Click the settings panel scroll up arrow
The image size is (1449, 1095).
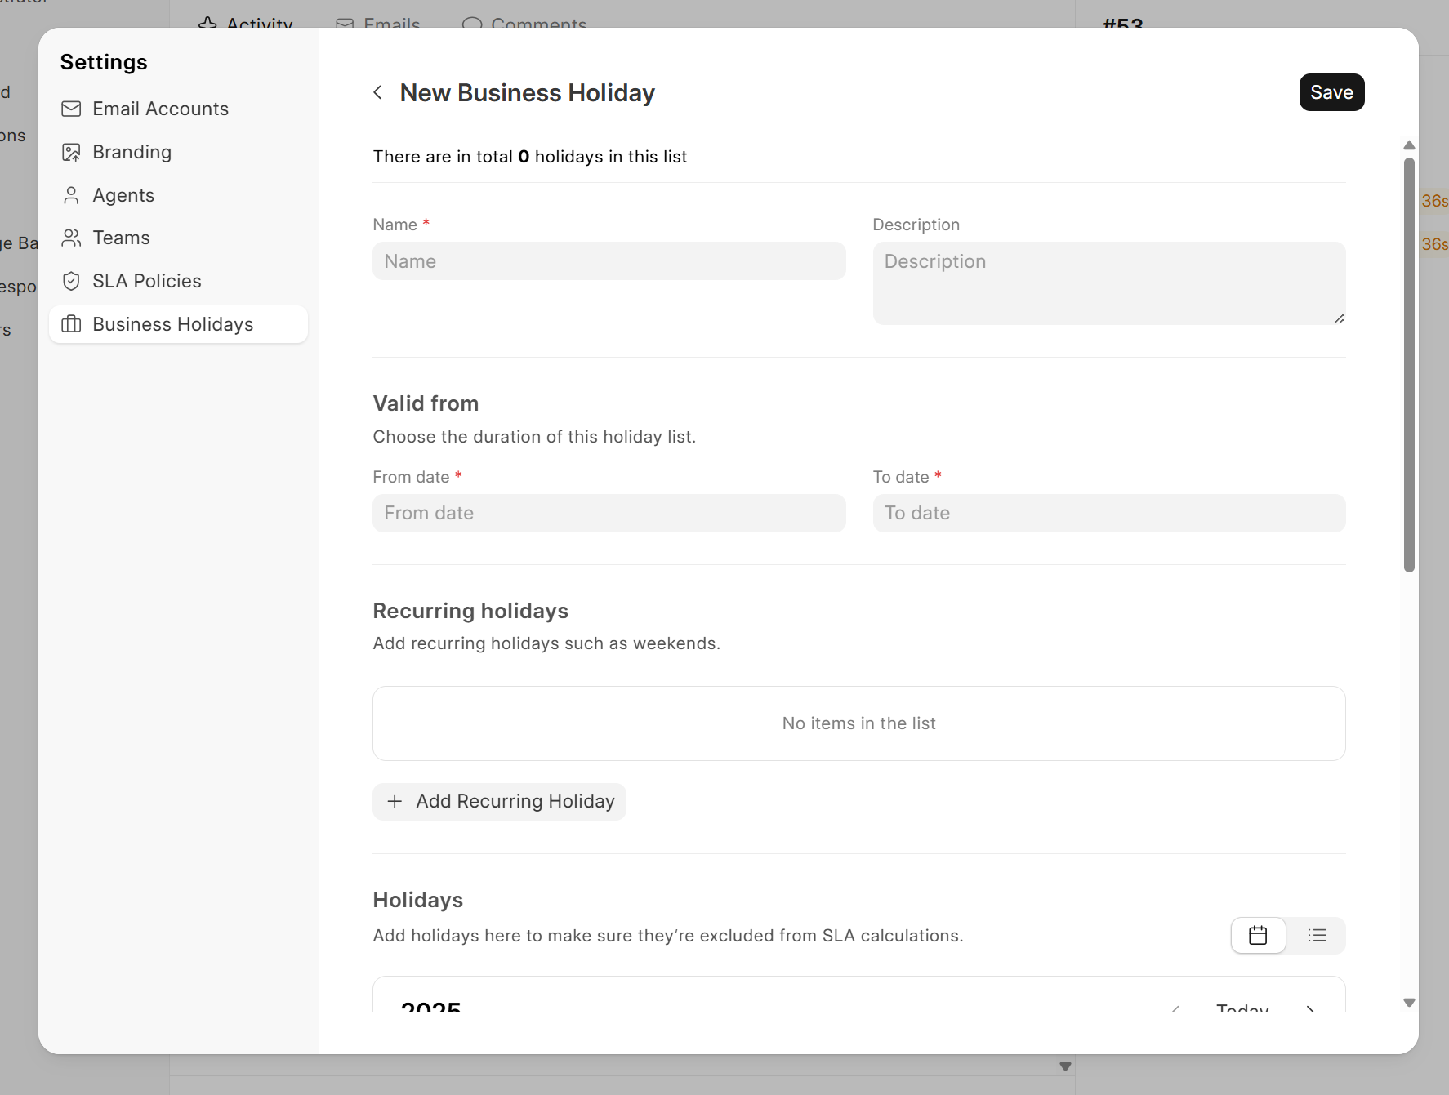(1409, 145)
